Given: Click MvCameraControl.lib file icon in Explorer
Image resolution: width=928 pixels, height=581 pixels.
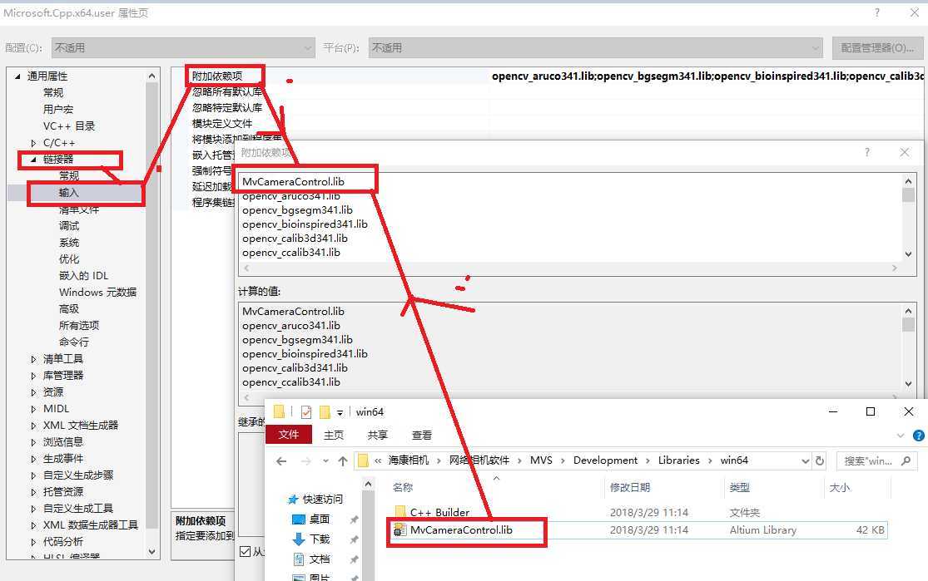Looking at the screenshot, I should [400, 529].
